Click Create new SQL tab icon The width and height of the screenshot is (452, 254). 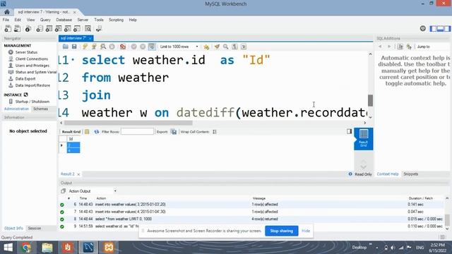[x=8, y=28]
